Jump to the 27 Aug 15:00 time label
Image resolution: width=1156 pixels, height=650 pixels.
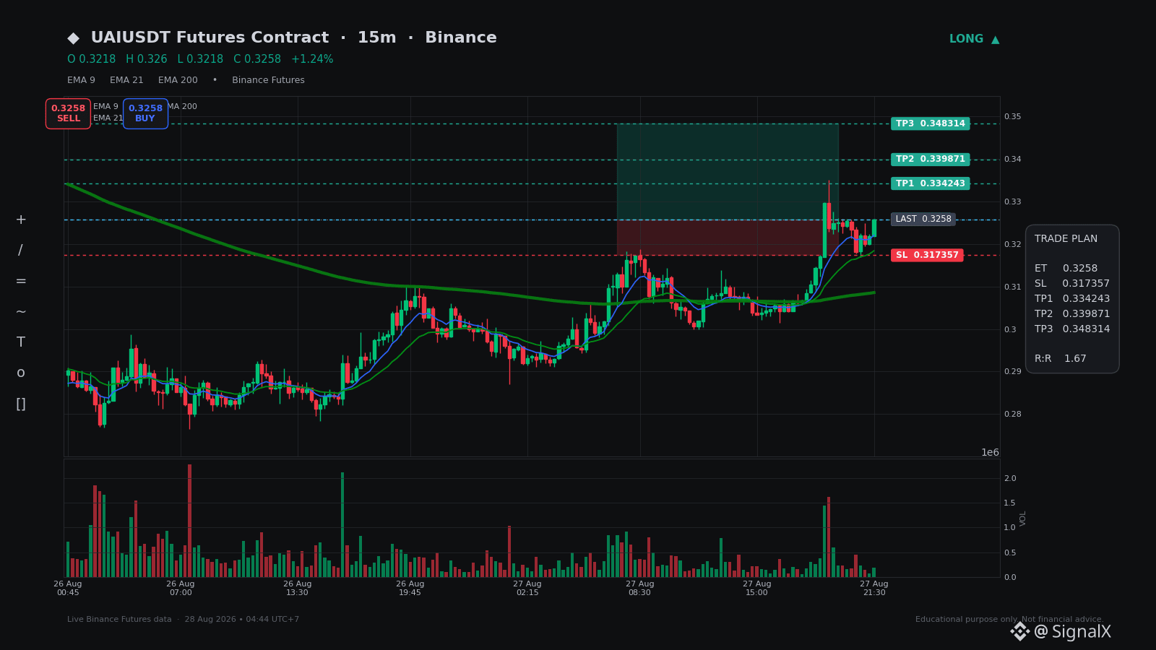pyautogui.click(x=757, y=588)
